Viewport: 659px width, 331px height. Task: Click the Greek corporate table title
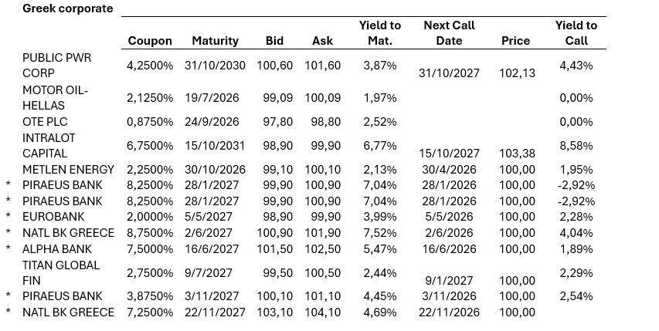[x=67, y=8]
